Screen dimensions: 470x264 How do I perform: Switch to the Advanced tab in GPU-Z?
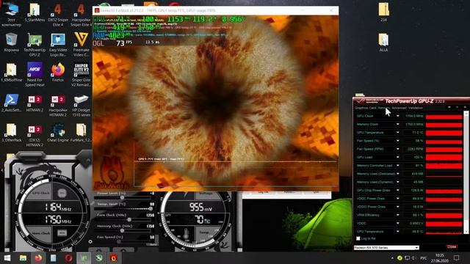[399, 108]
